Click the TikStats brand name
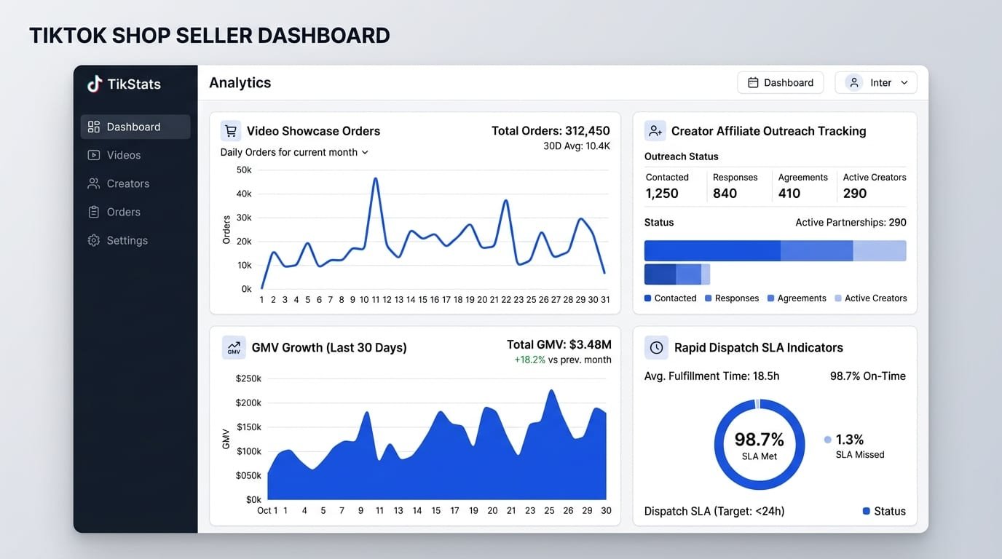This screenshot has height=559, width=1002. coord(134,84)
